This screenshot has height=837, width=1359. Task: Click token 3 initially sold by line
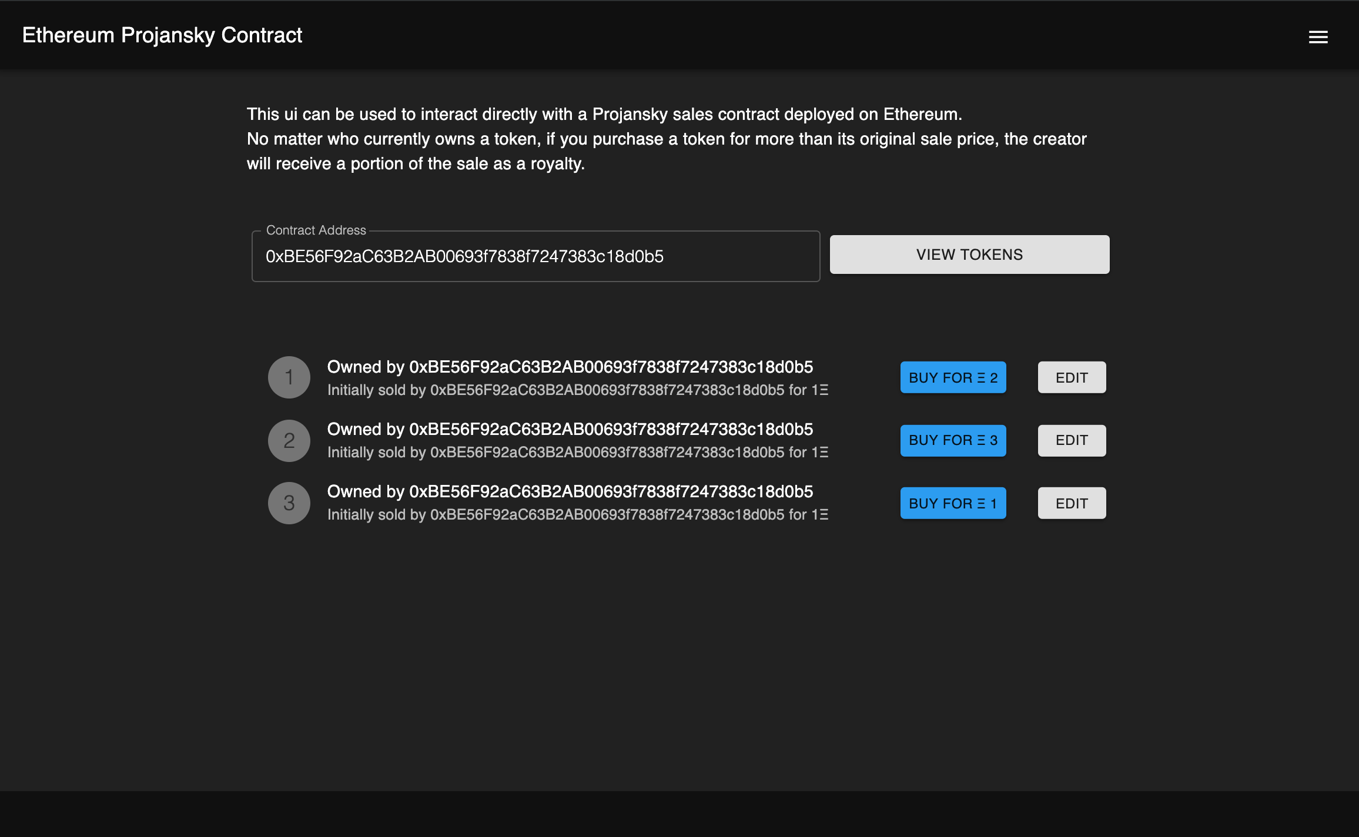(577, 515)
